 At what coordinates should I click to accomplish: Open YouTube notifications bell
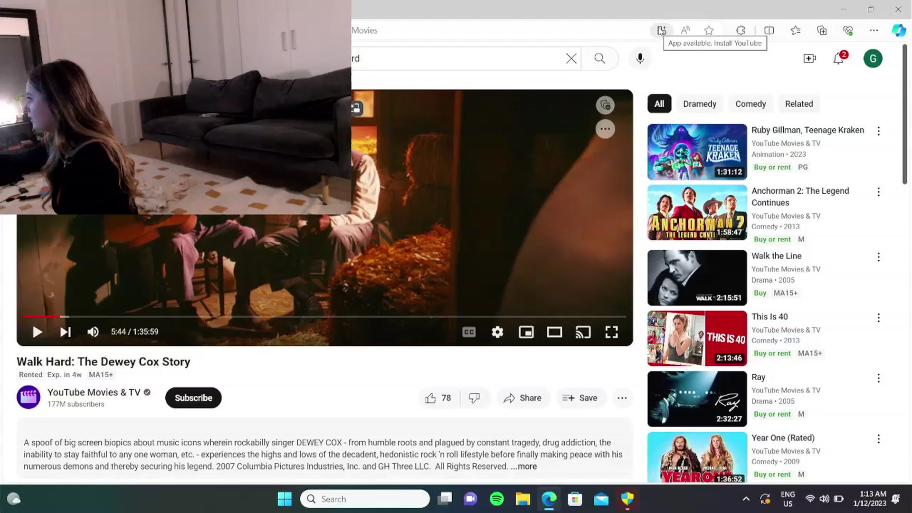pos(839,58)
